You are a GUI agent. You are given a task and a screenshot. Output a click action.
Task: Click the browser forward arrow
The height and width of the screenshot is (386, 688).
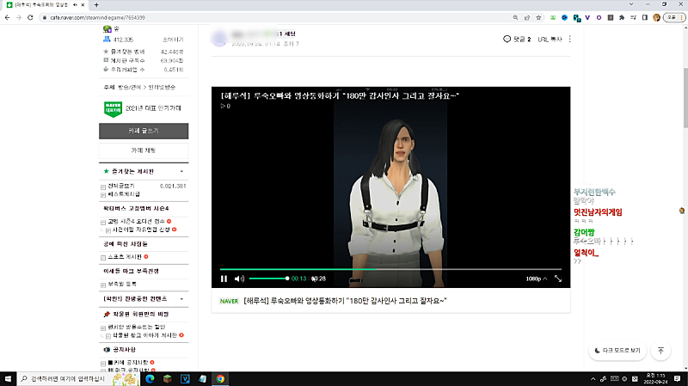point(18,17)
